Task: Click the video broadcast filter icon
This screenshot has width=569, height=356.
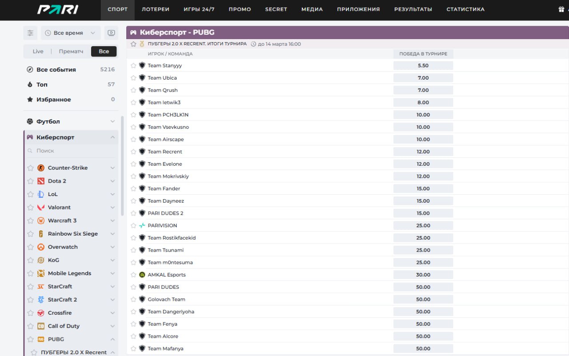Action: coord(111,33)
